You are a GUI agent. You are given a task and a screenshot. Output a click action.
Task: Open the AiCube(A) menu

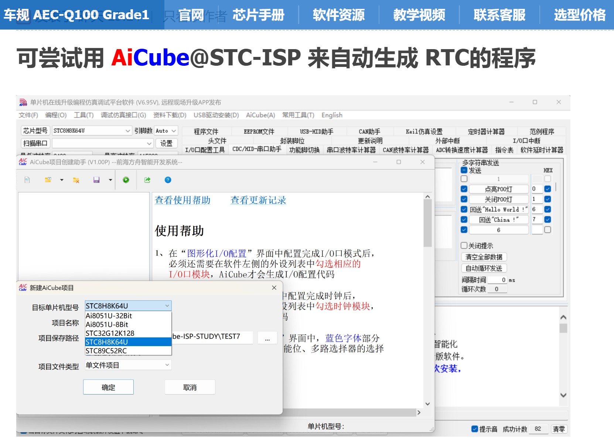[x=260, y=115]
